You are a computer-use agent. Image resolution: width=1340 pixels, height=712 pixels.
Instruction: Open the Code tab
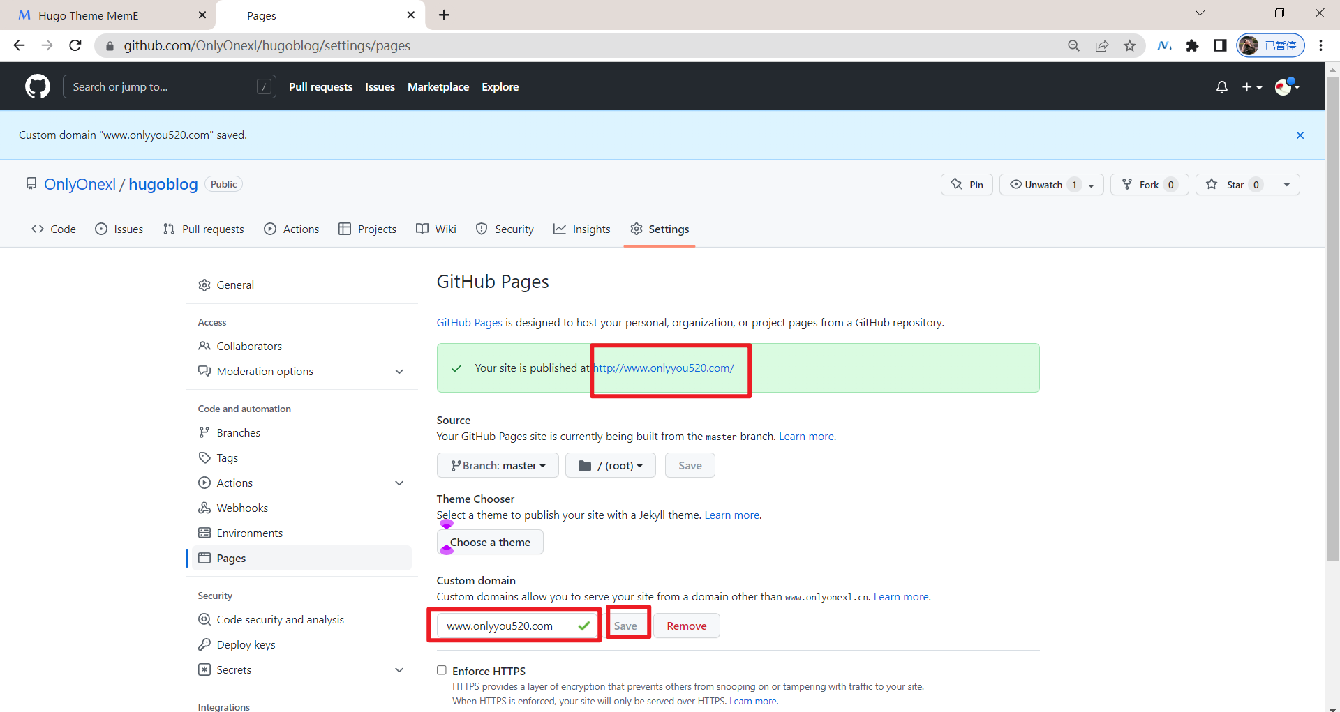54,229
